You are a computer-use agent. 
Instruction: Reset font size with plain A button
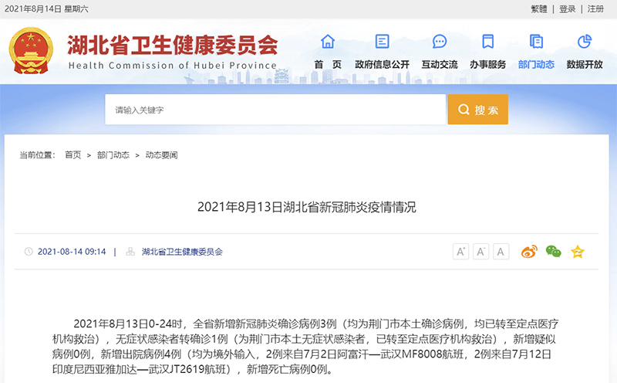pyautogui.click(x=501, y=252)
